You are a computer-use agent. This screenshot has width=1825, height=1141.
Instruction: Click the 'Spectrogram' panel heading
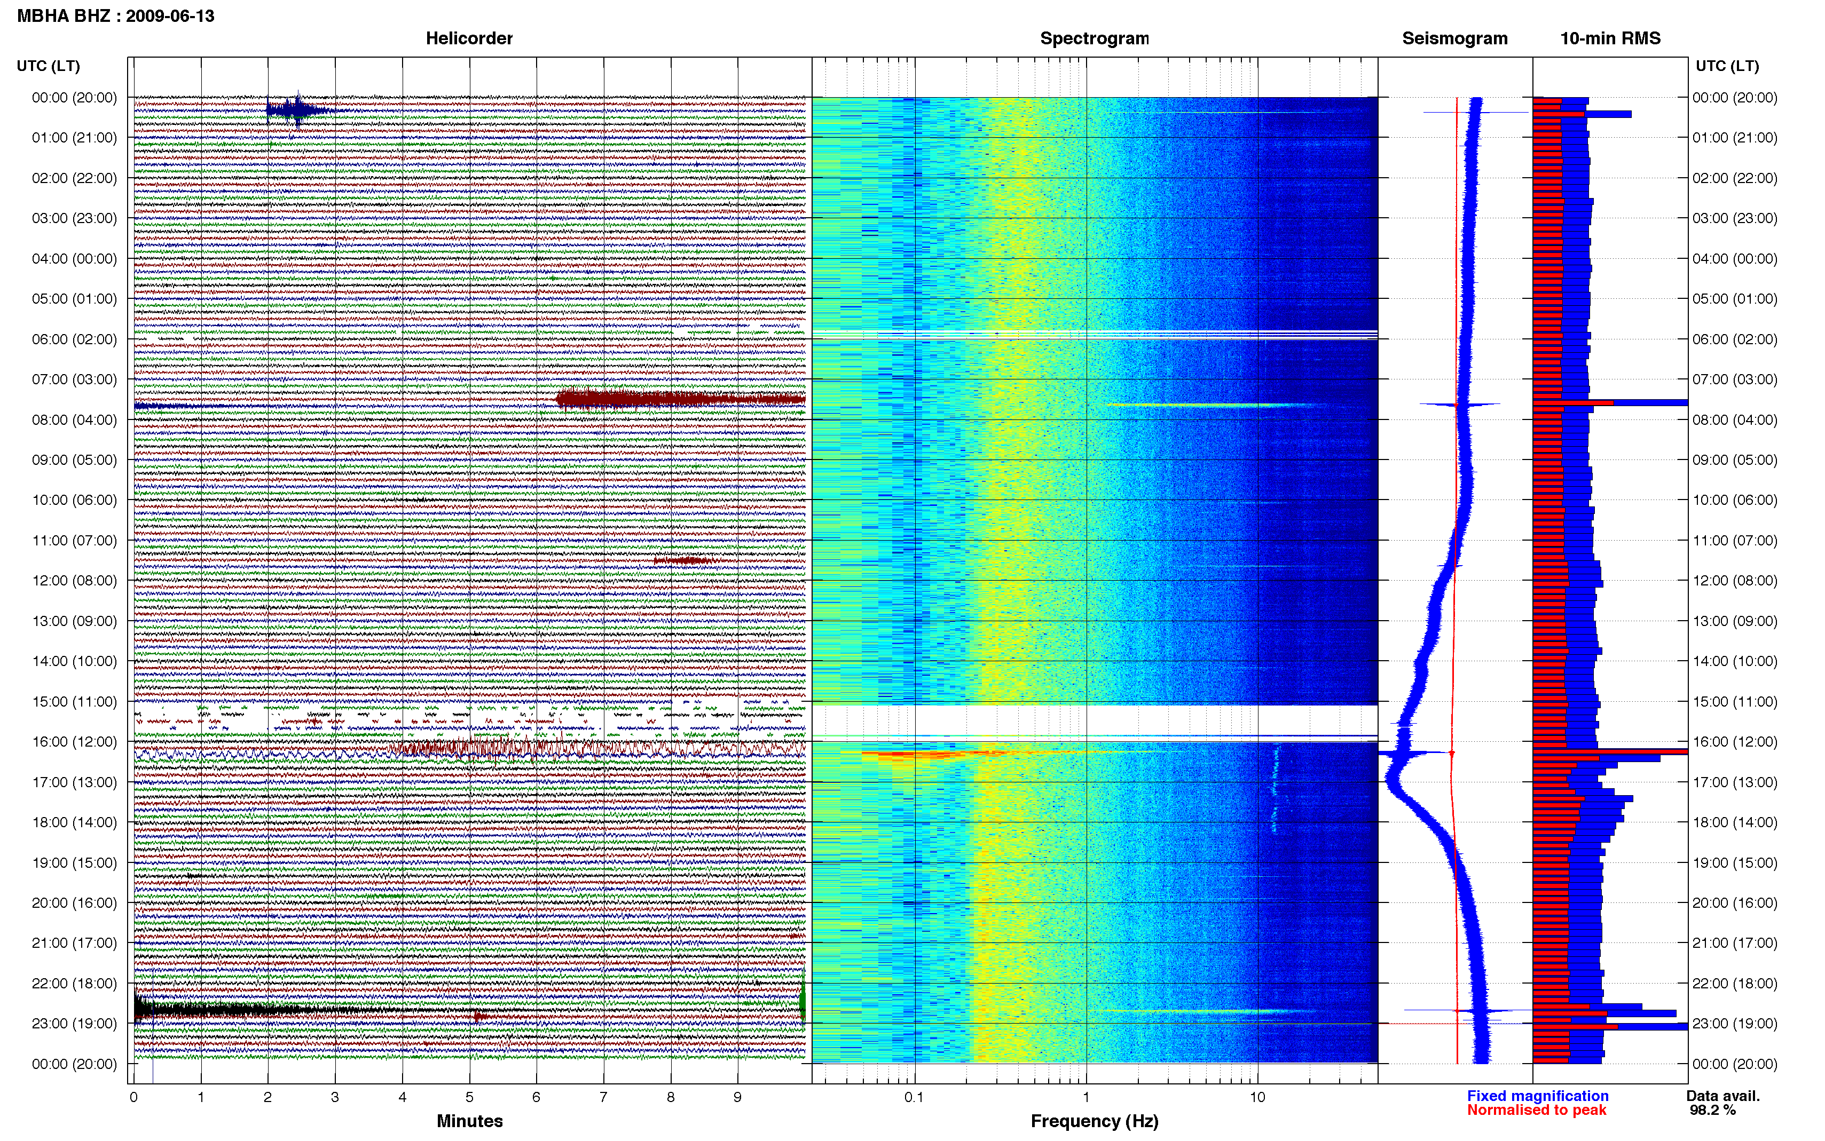(x=1095, y=38)
